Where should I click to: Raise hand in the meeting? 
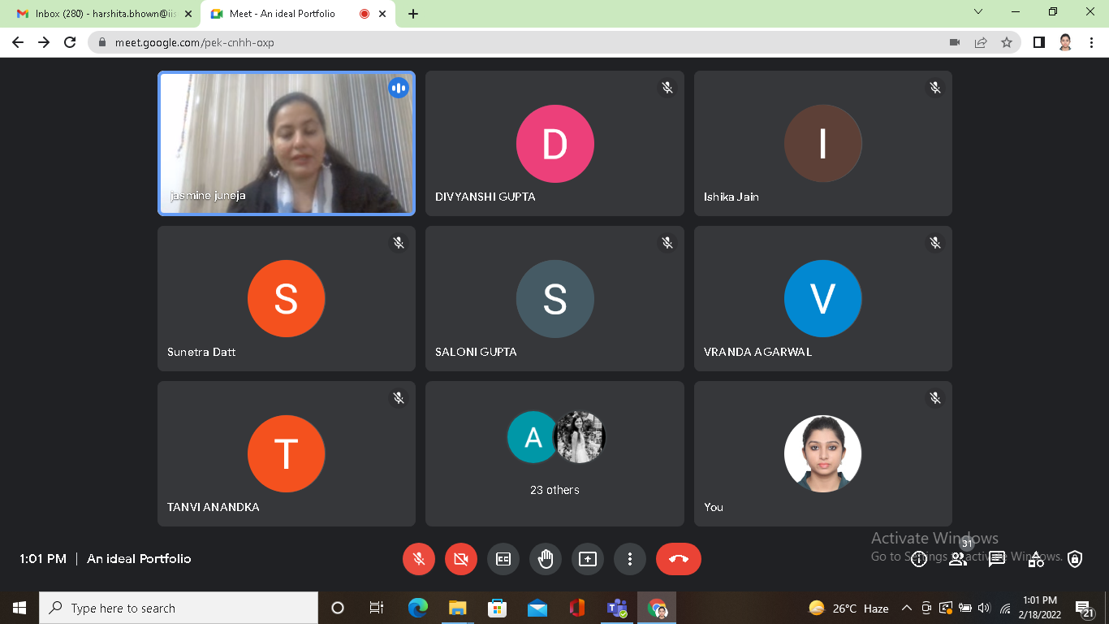coord(546,559)
